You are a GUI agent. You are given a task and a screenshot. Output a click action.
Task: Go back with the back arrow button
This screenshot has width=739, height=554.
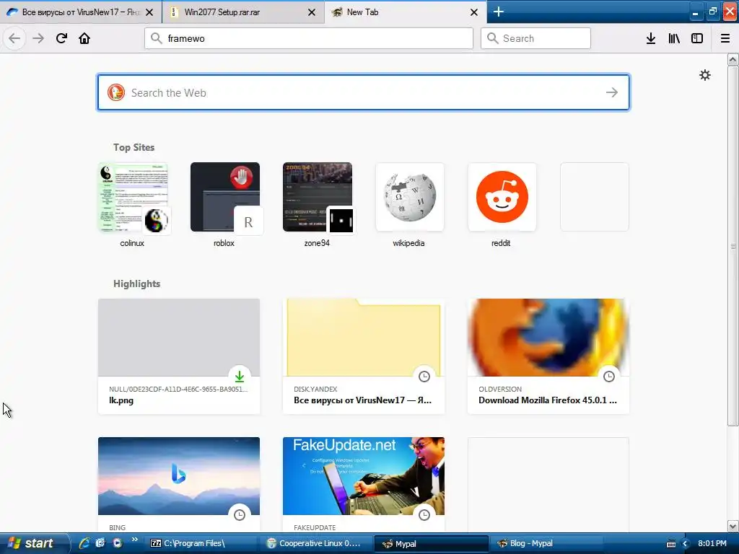[14, 38]
